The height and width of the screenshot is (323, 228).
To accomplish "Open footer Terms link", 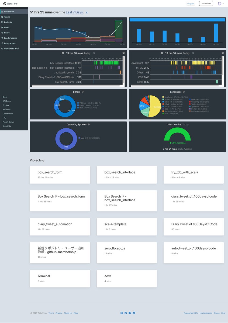I will tap(51, 313).
